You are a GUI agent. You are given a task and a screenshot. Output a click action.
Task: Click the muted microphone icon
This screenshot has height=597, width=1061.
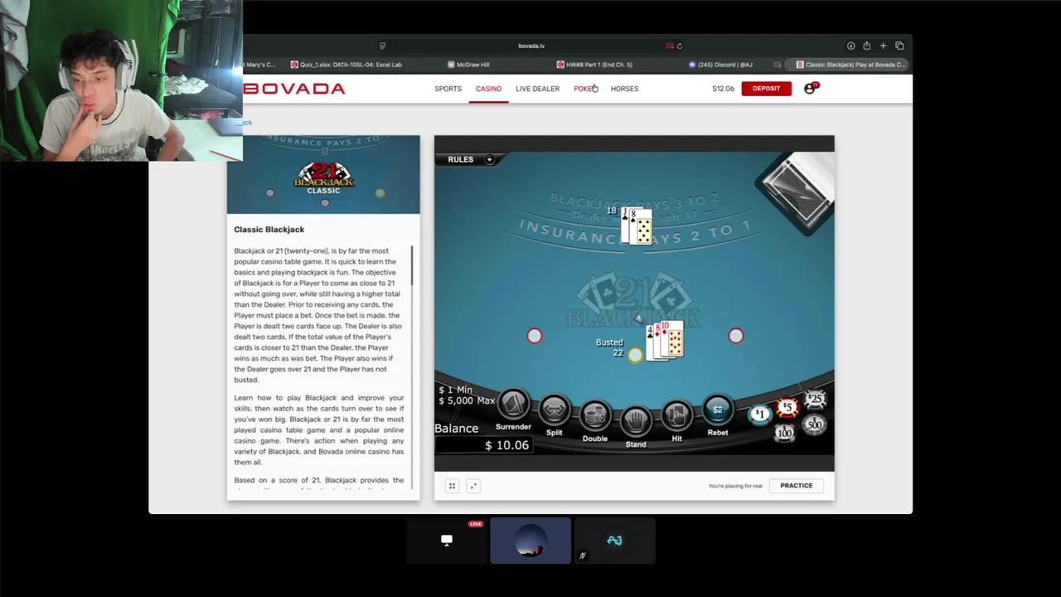(x=582, y=556)
